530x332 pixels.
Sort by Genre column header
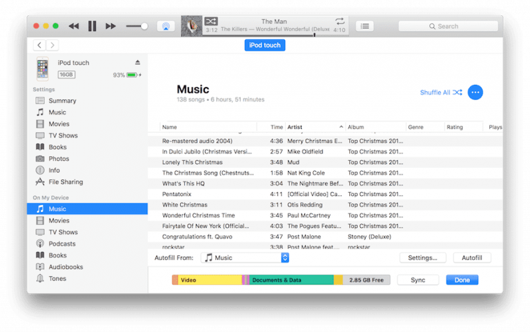click(425, 127)
